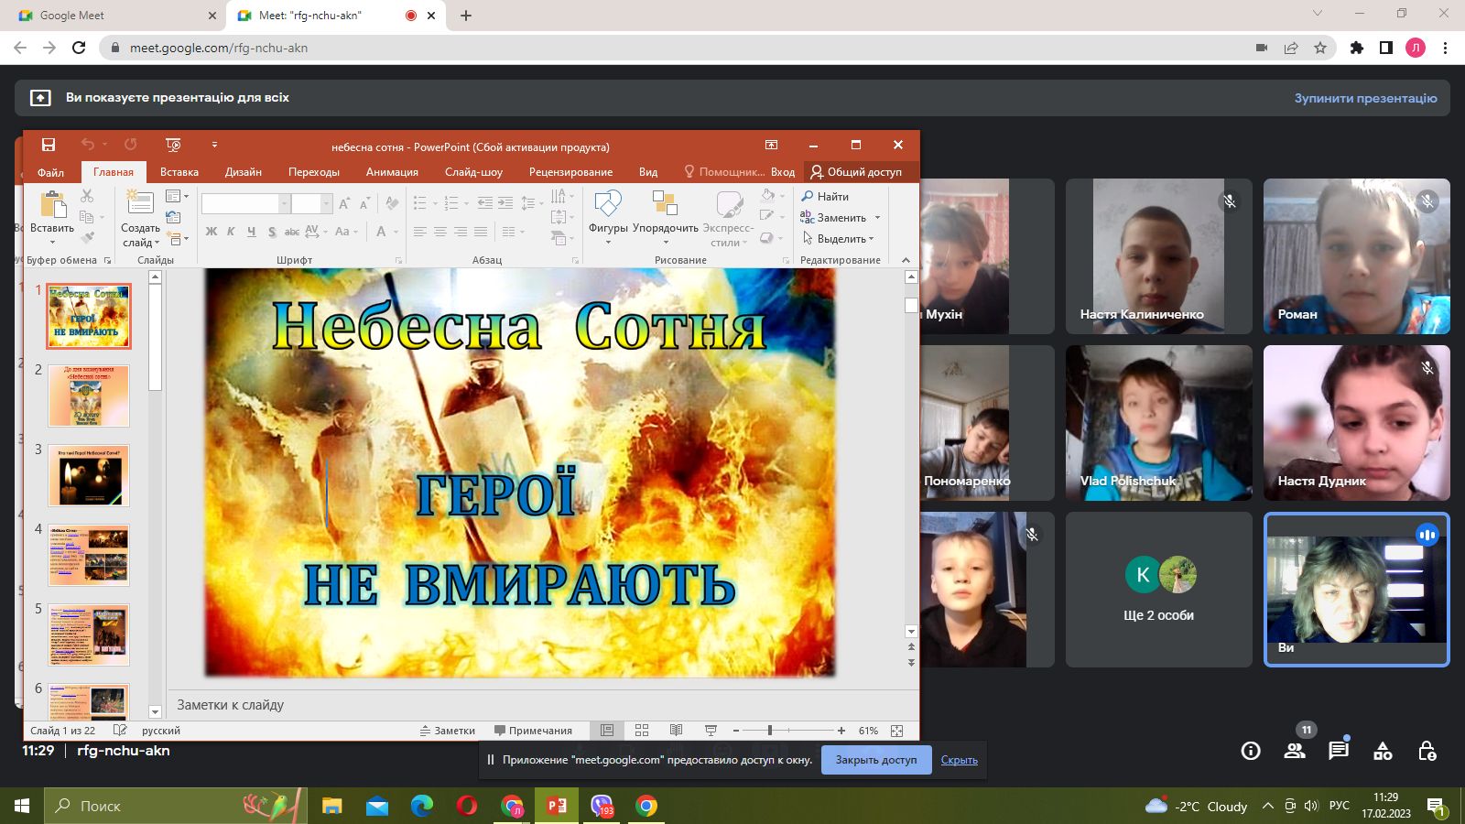Collapse the ribbon with the chevron
This screenshot has height=824, width=1465.
coord(906,260)
